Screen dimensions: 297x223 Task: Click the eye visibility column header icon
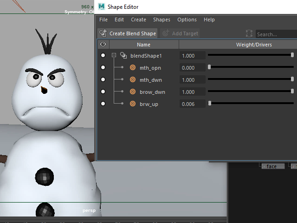[103, 45]
